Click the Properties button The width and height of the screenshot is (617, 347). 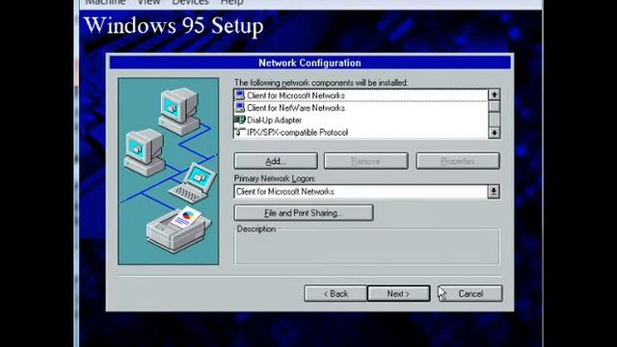point(458,161)
